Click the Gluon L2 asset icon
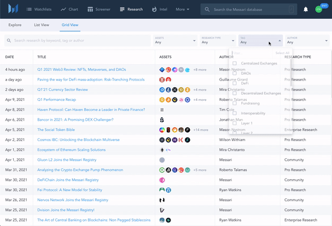Screen dimensions: 332x226 tap(162, 160)
